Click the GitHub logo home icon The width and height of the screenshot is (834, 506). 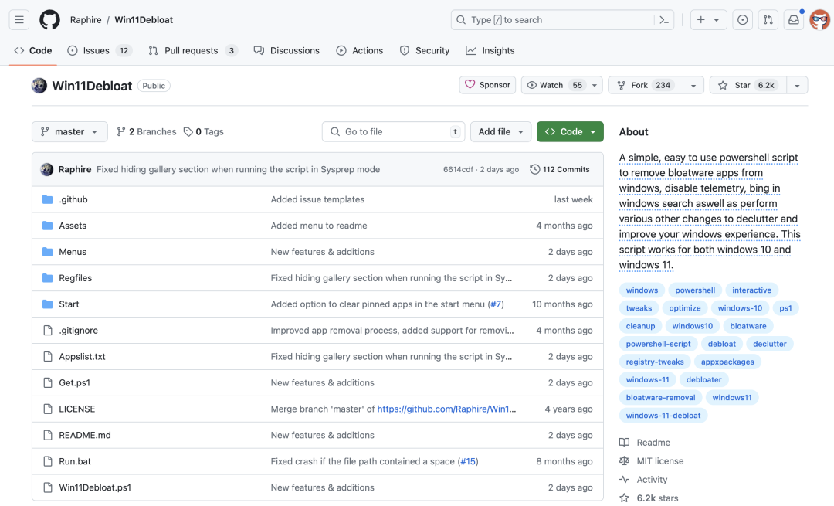point(49,20)
